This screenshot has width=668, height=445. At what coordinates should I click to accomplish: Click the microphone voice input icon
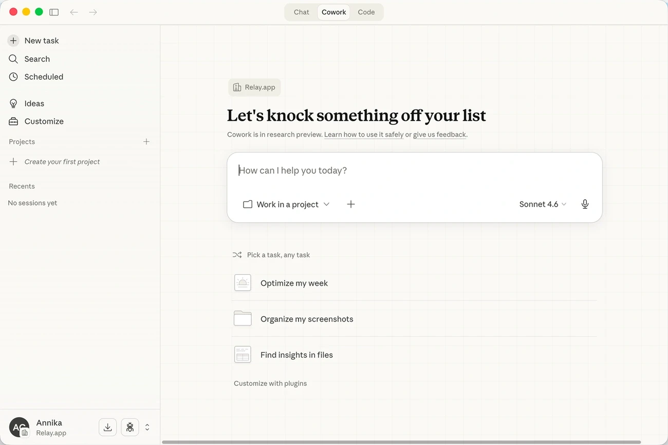coord(585,204)
